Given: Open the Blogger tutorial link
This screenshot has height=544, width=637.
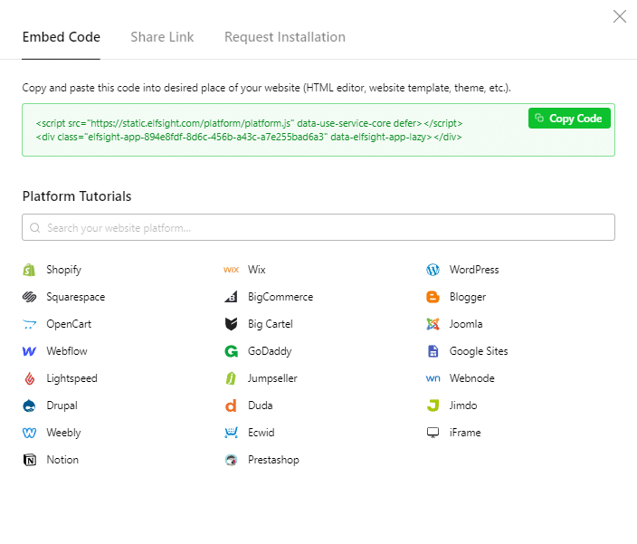Looking at the screenshot, I should 468,297.
